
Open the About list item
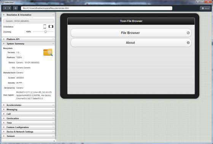click(x=131, y=43)
